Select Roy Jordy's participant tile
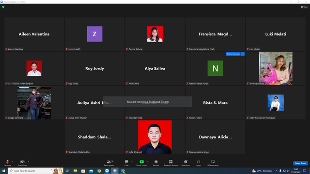Viewport: 310px width, 174px height. 94,68
